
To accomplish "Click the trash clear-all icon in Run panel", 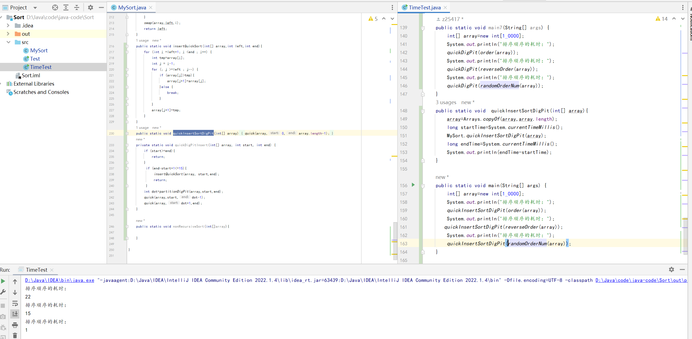I will click(15, 336).
